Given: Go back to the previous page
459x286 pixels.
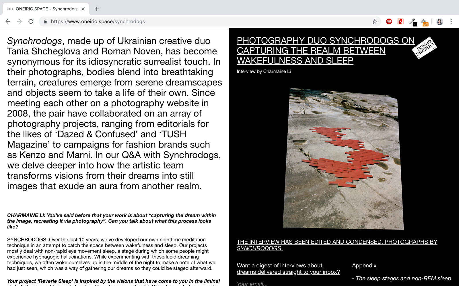Looking at the screenshot, I should coord(8,21).
